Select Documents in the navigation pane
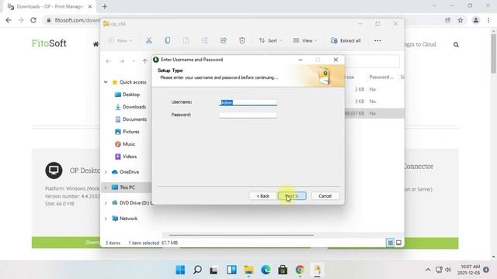 [134, 119]
